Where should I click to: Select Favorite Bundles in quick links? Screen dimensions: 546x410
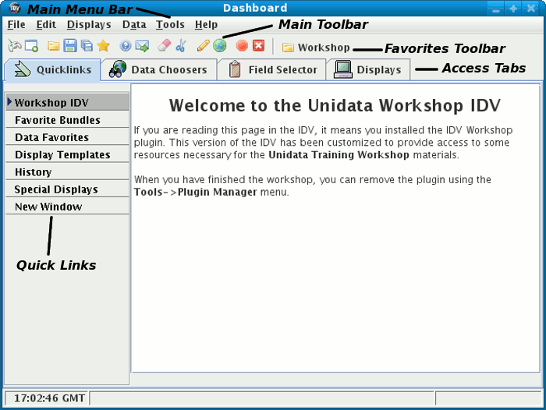[x=58, y=120]
